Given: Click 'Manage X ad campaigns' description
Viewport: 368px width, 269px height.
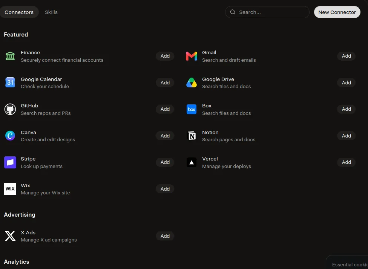Looking at the screenshot, I should coord(49,240).
